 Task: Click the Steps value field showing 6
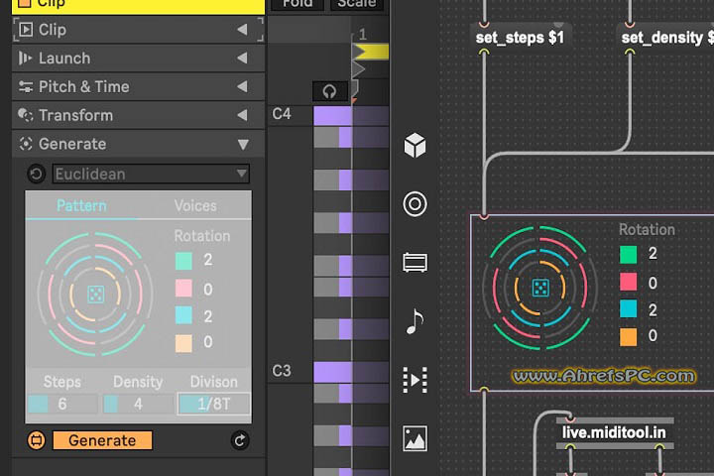click(x=62, y=404)
